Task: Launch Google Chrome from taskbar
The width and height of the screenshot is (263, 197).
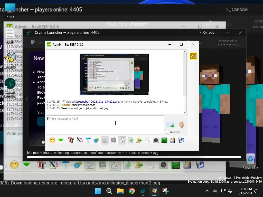Action: 132,191
